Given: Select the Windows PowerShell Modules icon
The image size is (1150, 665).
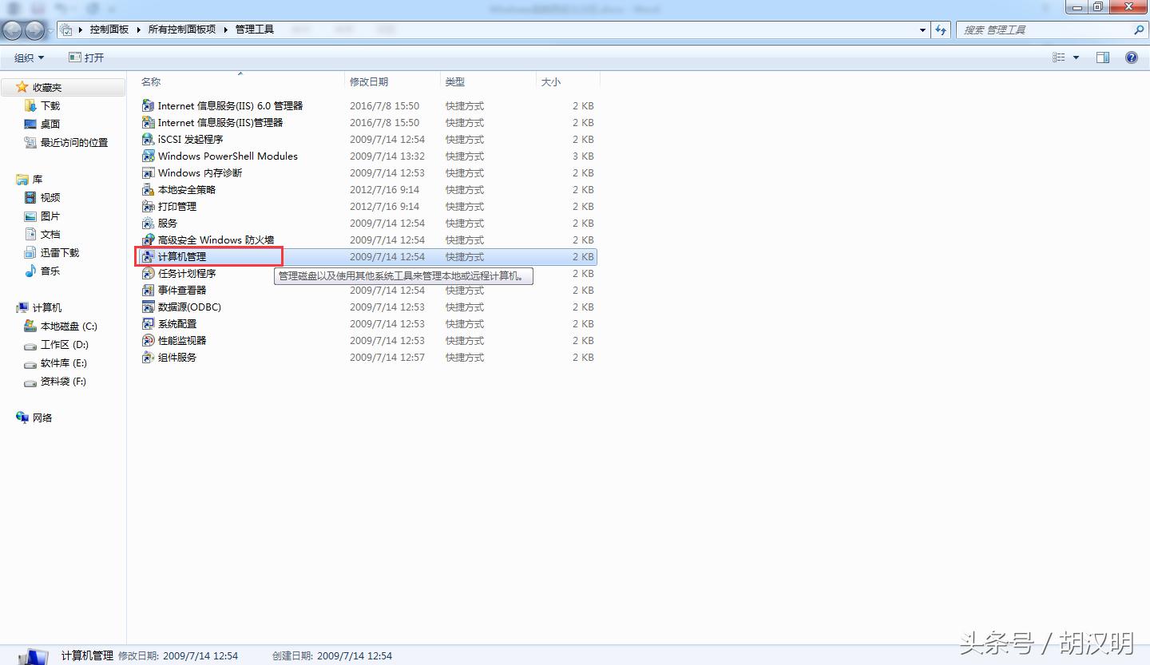Looking at the screenshot, I should click(148, 156).
